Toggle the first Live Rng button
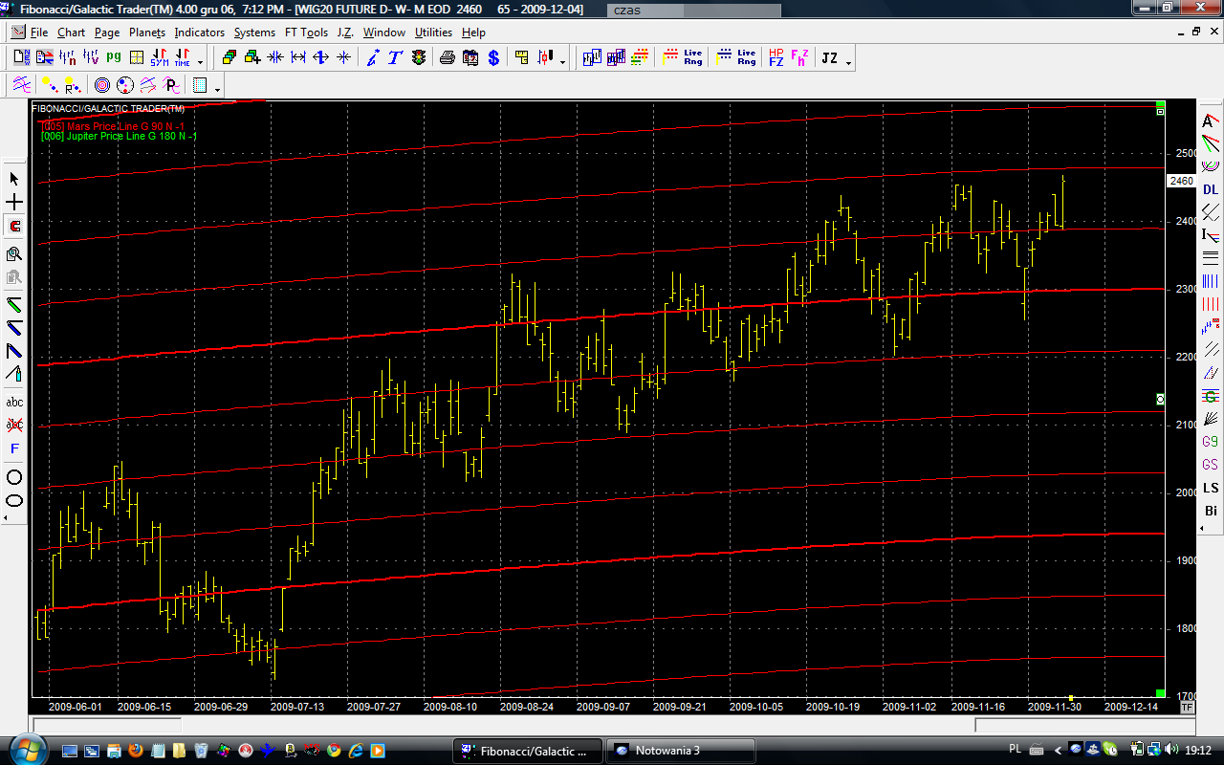1224x765 pixels. pos(692,58)
